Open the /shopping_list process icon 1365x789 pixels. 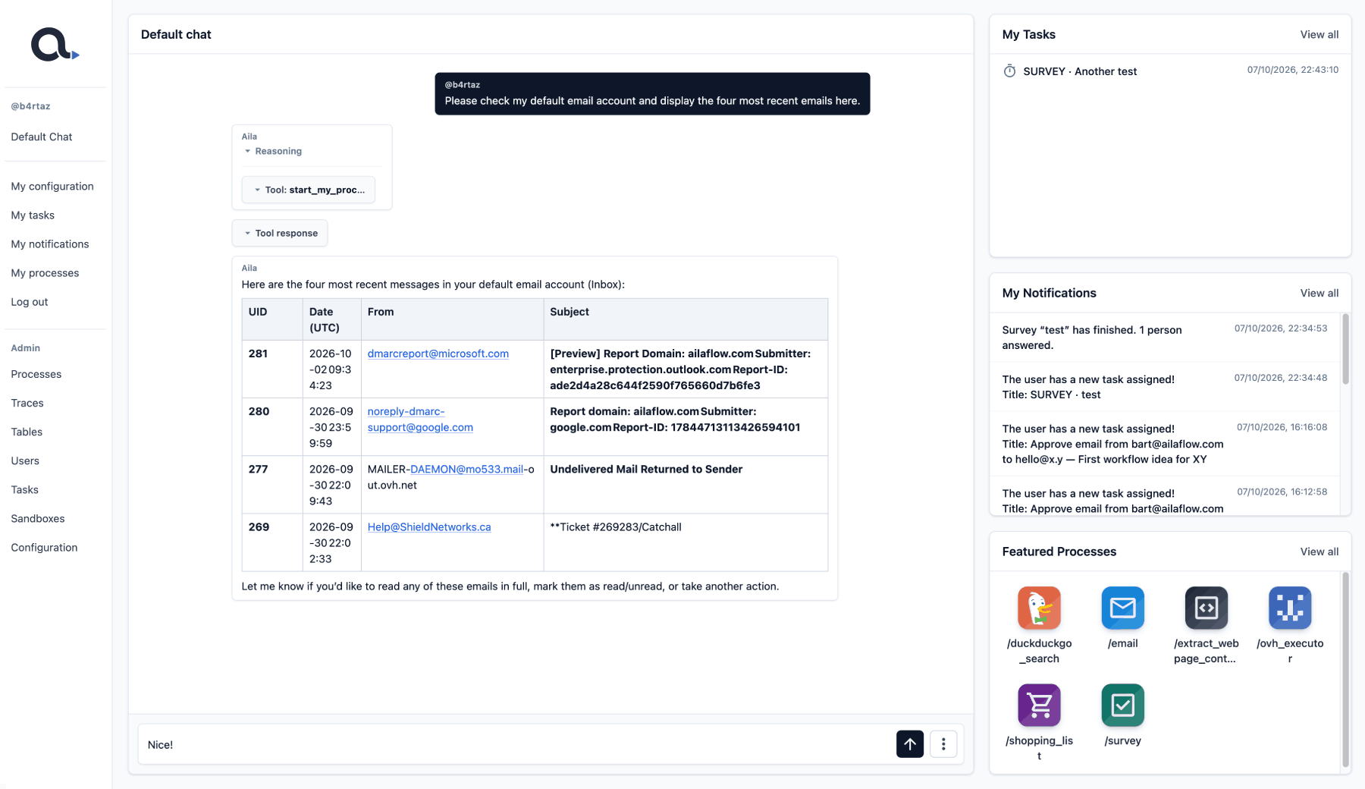click(1039, 705)
